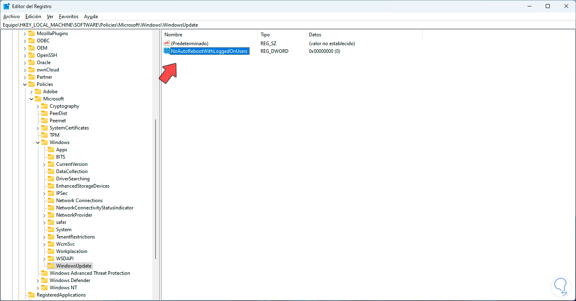Select the NoAutoRebootWithLoggedOnUsers value name
Viewport: 576px width, 301px height.
tap(209, 51)
